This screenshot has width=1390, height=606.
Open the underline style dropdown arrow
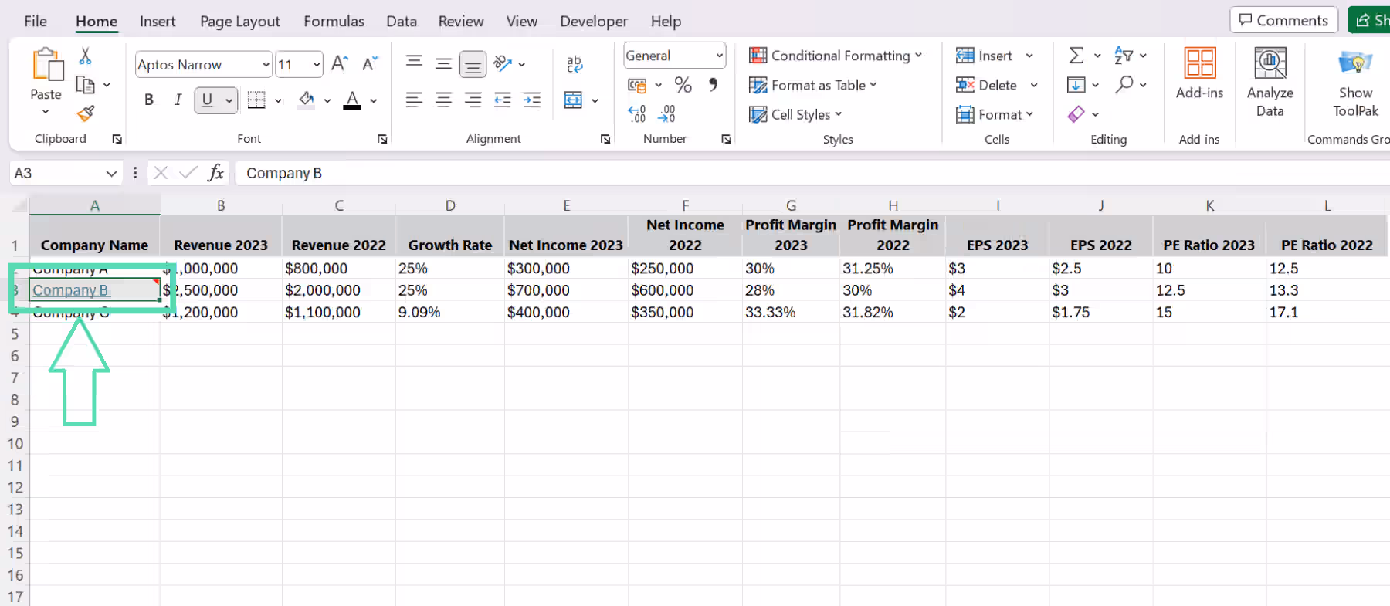click(229, 100)
